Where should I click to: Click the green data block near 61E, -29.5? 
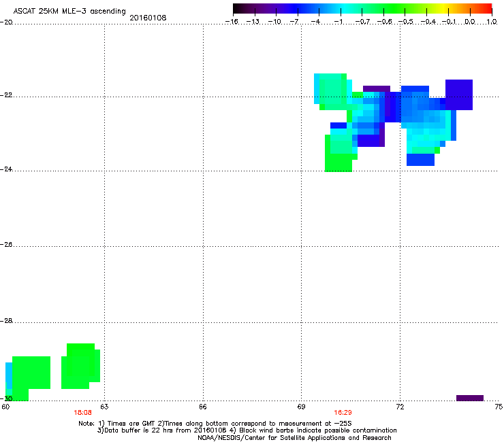pyautogui.click(x=31, y=373)
